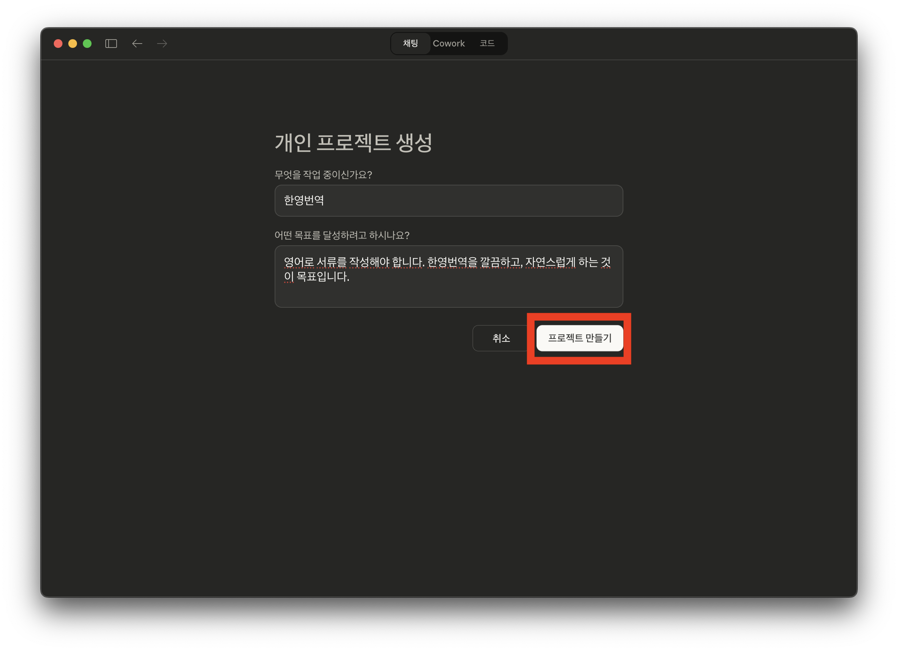This screenshot has width=898, height=651.
Task: Click the 프로젝트 만들기 button
Action: click(x=579, y=338)
